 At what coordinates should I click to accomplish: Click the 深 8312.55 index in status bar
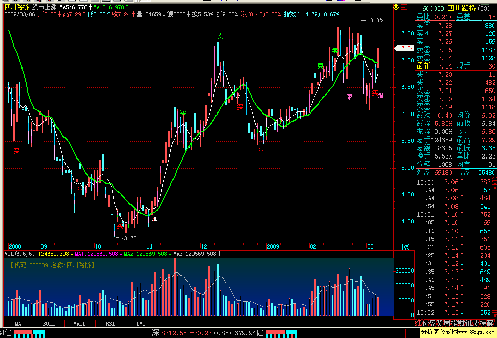click(173, 333)
